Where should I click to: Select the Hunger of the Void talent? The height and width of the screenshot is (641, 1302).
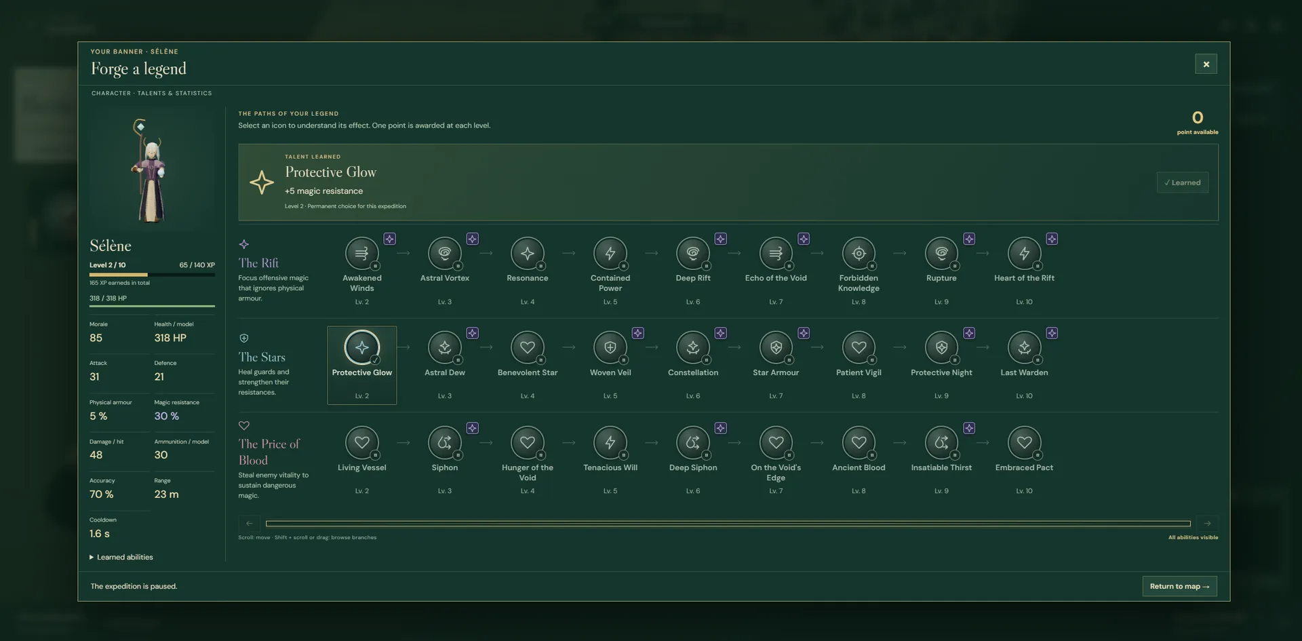pos(527,443)
